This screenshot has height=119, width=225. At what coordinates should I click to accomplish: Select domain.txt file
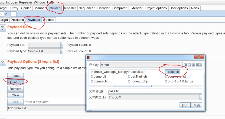point(100,81)
